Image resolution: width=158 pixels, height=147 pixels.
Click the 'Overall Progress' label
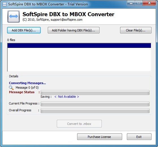(20, 110)
